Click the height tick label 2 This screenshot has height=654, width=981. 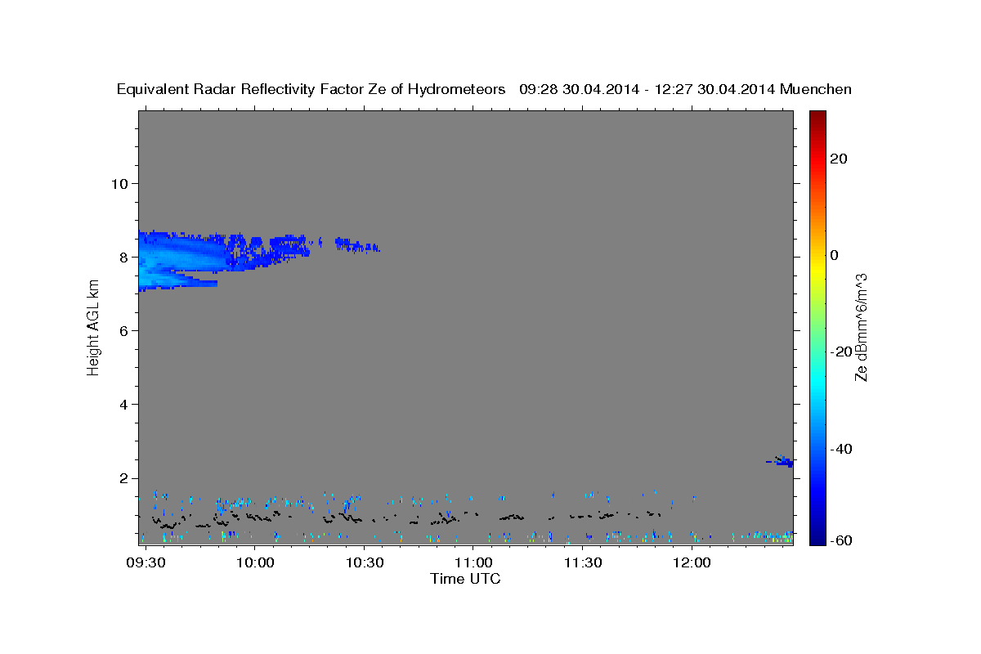click(125, 478)
